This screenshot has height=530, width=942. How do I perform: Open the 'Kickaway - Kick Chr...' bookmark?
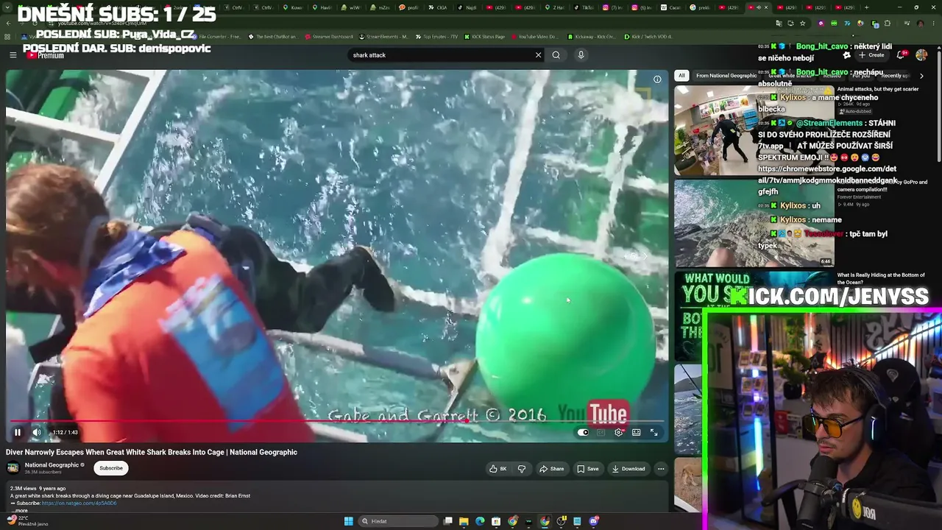click(592, 36)
